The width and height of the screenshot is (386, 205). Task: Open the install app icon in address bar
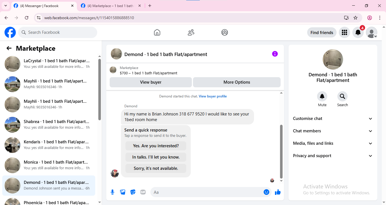(x=346, y=18)
